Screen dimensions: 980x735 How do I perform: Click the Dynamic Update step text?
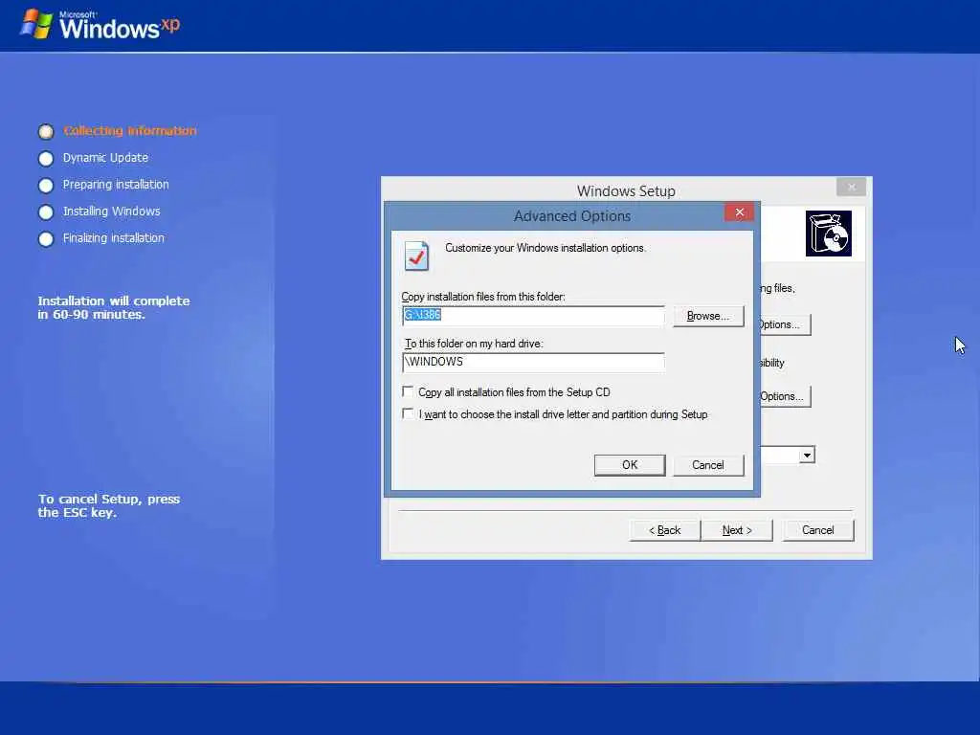coord(105,158)
